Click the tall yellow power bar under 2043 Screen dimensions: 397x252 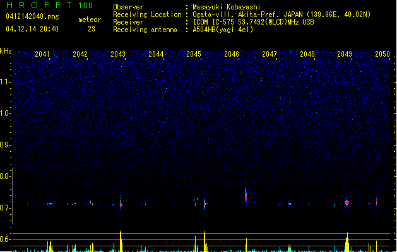click(x=121, y=241)
